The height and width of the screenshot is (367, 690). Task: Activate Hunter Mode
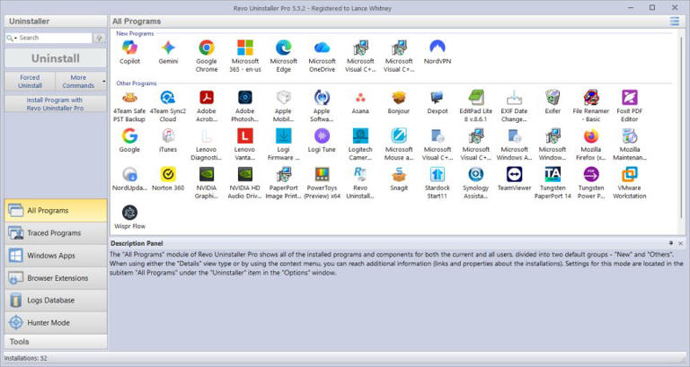click(x=56, y=323)
